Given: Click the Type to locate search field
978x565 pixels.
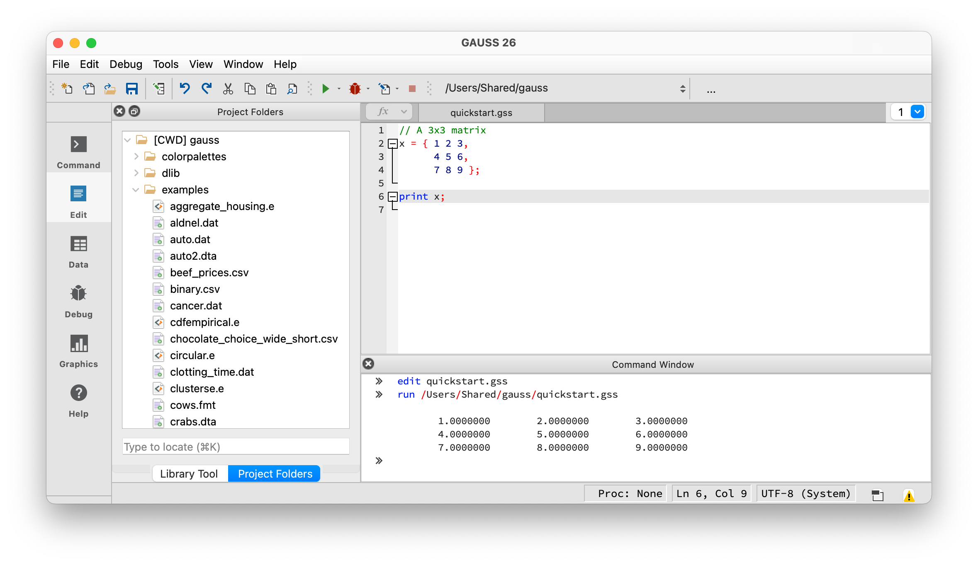Looking at the screenshot, I should click(236, 447).
